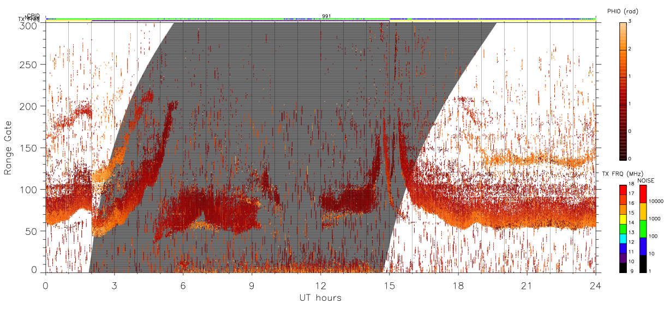Click the x-axis tick label "6"
670x309 pixels.
183,285
